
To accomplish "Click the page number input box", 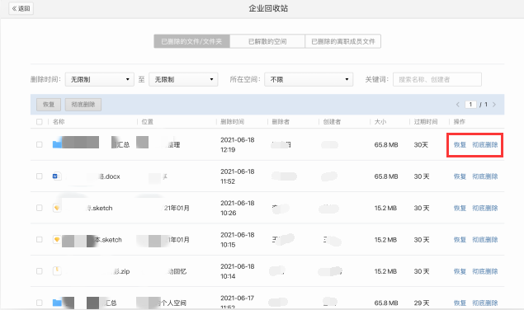I will tap(470, 105).
